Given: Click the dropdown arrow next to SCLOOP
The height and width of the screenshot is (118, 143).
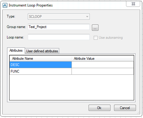Looking at the screenshot, I should pos(87,17).
